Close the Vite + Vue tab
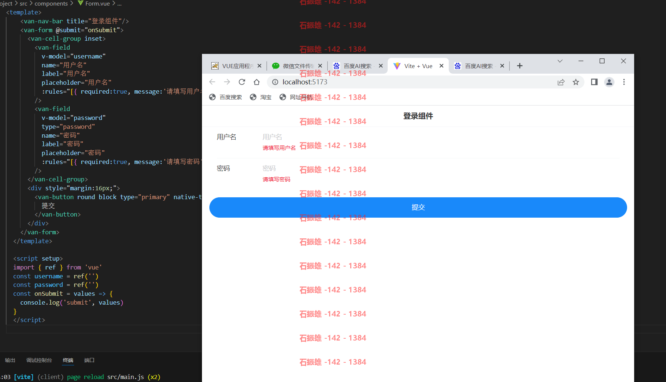Screen dimensions: 666x382 (x=441, y=66)
